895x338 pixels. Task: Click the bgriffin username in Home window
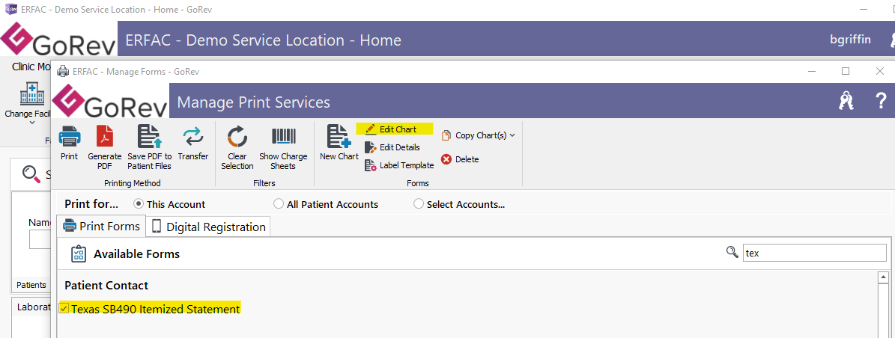851,40
